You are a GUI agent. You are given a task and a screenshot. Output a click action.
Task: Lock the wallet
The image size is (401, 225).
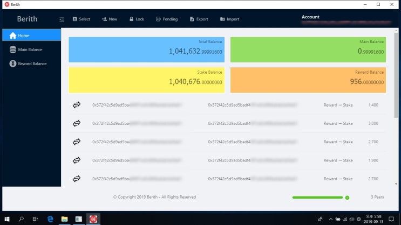137,19
